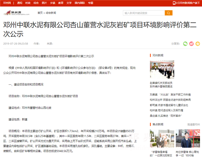The height and width of the screenshot is (158, 202).
Task: Click the article headline 邓州中联水泥有限公司
Action: coord(100,29)
